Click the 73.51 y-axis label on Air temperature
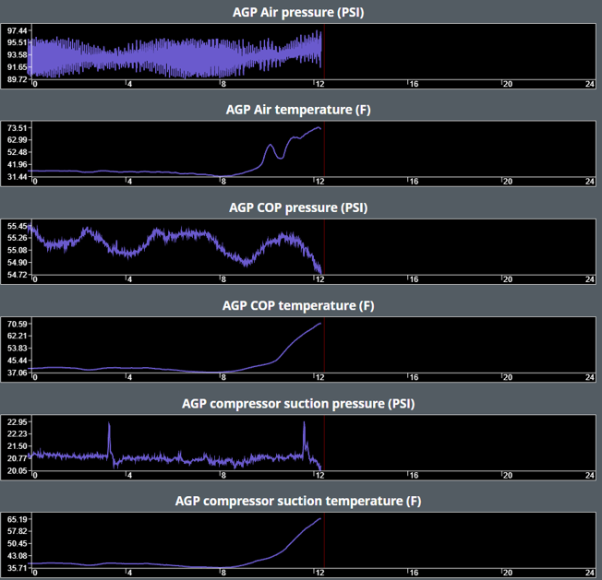This screenshot has width=602, height=580. (x=17, y=127)
